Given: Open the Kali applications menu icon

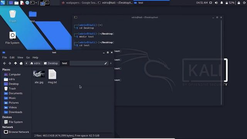Looking at the screenshot, I should click(3, 3).
